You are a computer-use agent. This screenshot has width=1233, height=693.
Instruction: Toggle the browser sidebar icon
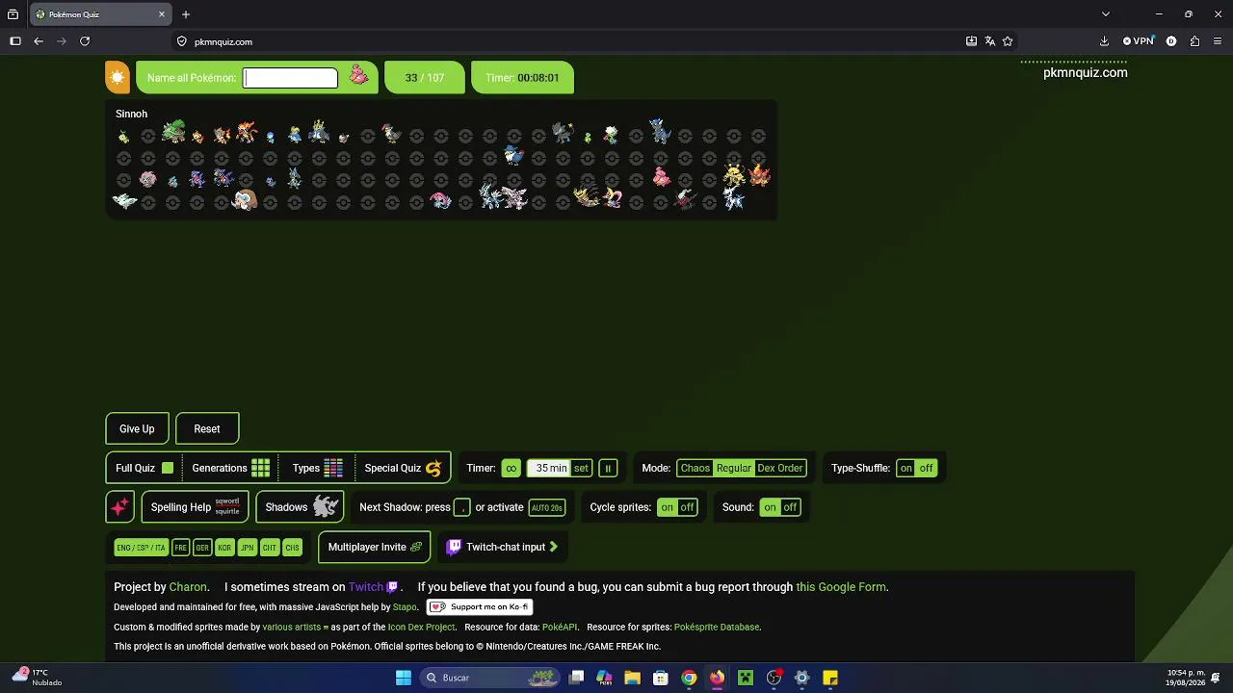[15, 41]
